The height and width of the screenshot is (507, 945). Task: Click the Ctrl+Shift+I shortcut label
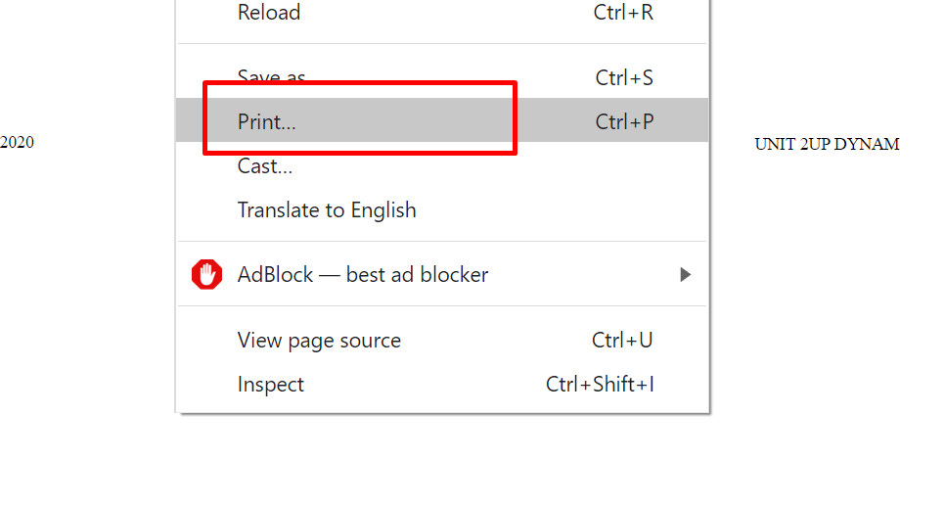pos(600,385)
